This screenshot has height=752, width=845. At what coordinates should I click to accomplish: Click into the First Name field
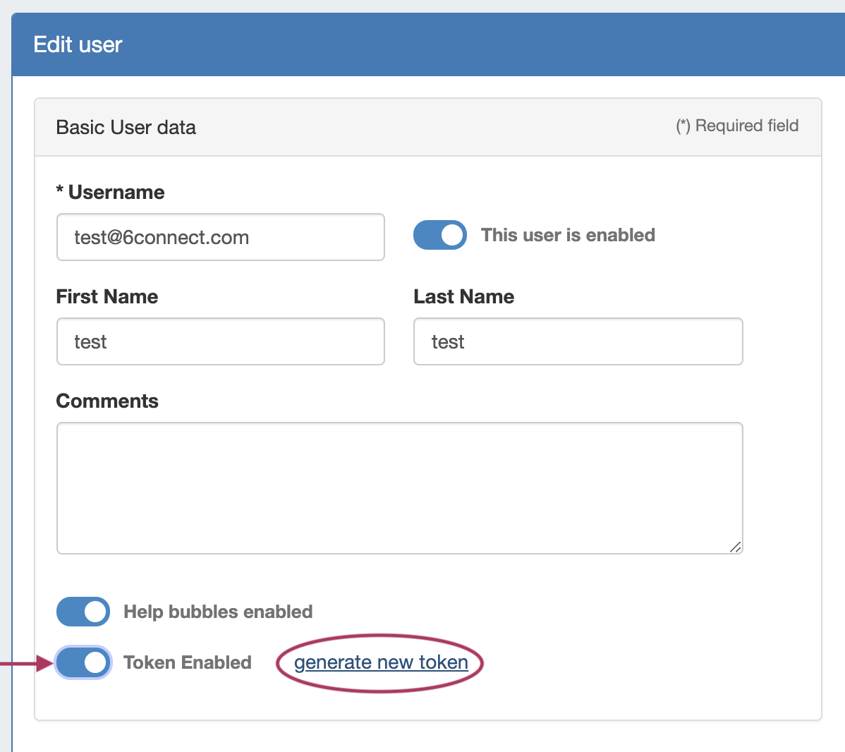(x=220, y=341)
